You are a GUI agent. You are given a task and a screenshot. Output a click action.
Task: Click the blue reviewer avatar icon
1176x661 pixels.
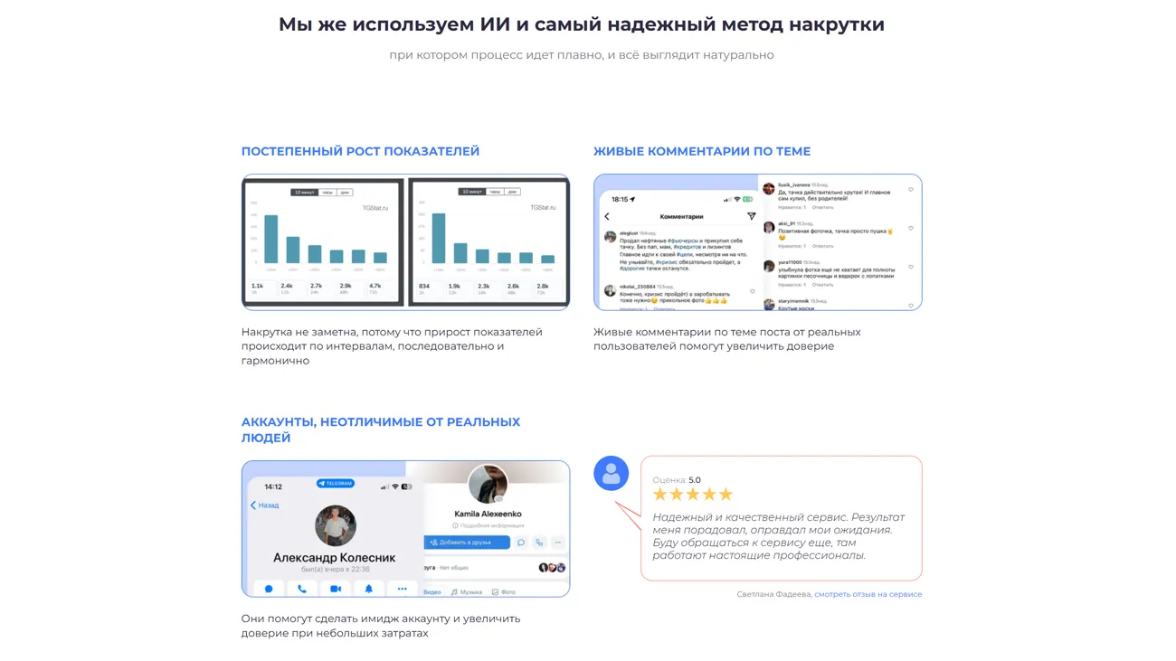click(x=611, y=473)
